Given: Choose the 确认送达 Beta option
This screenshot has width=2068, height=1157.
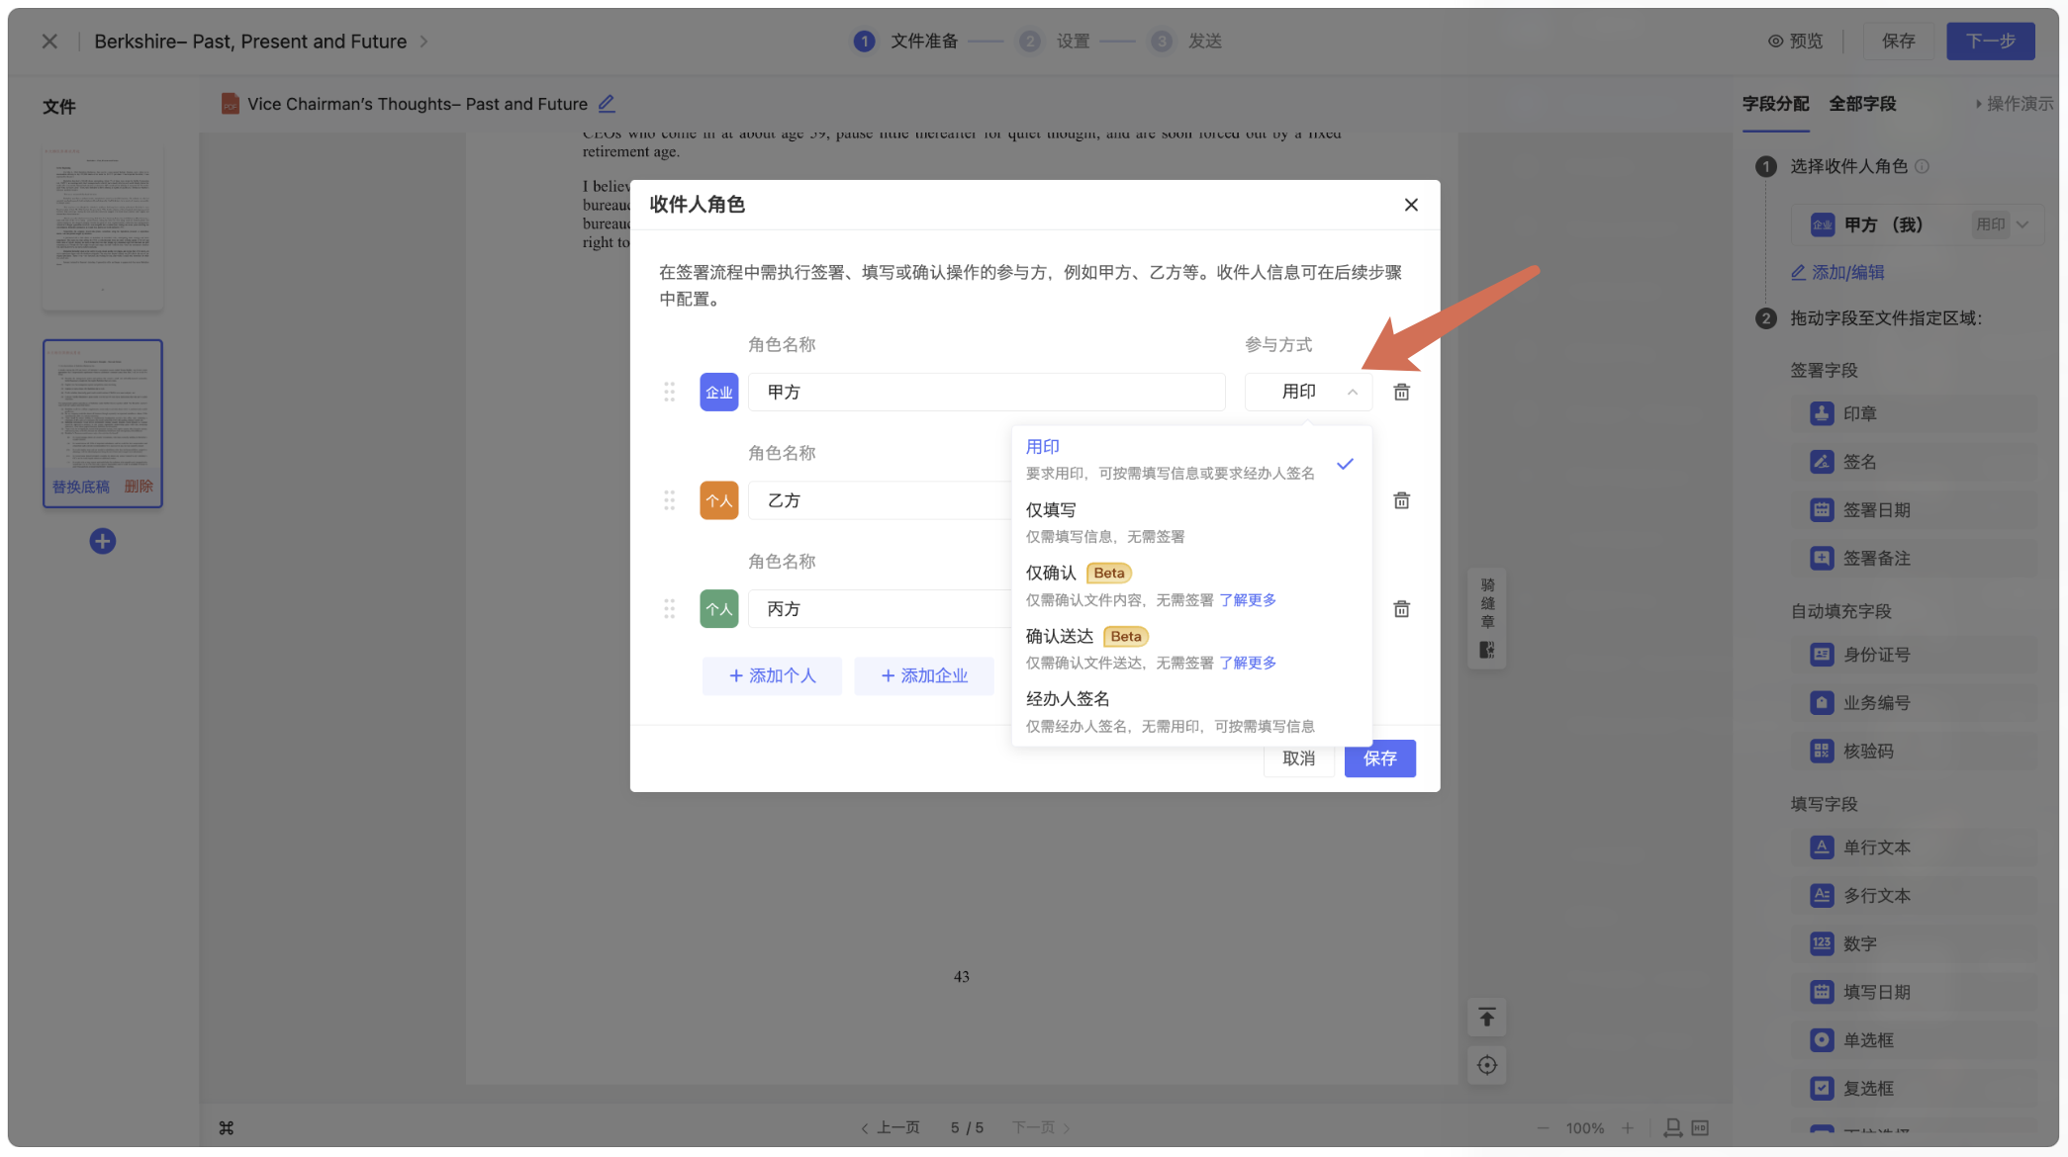Looking at the screenshot, I should 1059,636.
